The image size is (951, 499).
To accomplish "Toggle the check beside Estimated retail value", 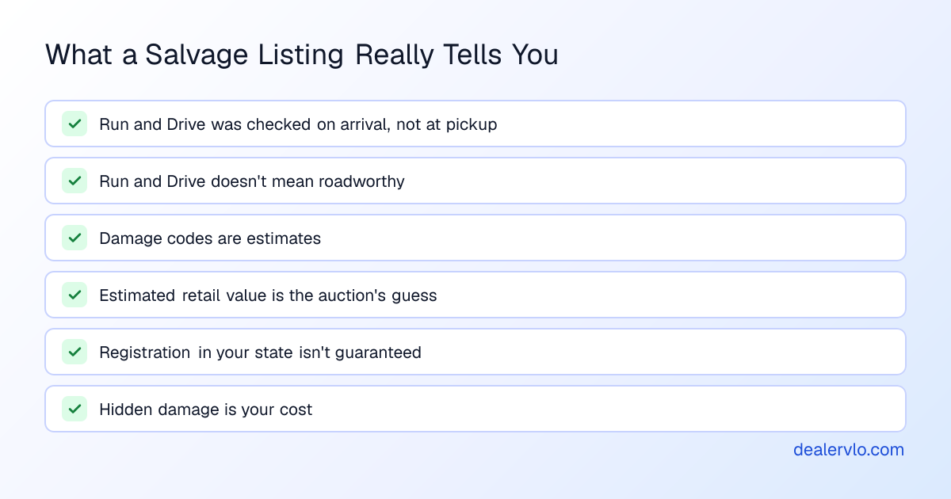I will [x=74, y=295].
